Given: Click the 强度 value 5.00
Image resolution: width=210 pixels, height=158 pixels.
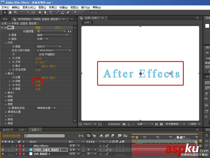Looking at the screenshot, I should [38, 89].
